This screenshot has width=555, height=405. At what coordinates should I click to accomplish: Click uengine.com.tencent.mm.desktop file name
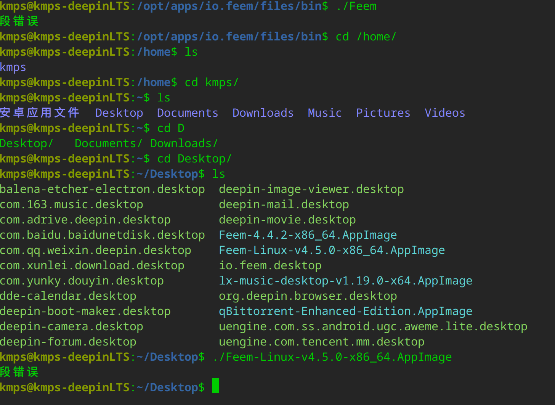coord(321,342)
